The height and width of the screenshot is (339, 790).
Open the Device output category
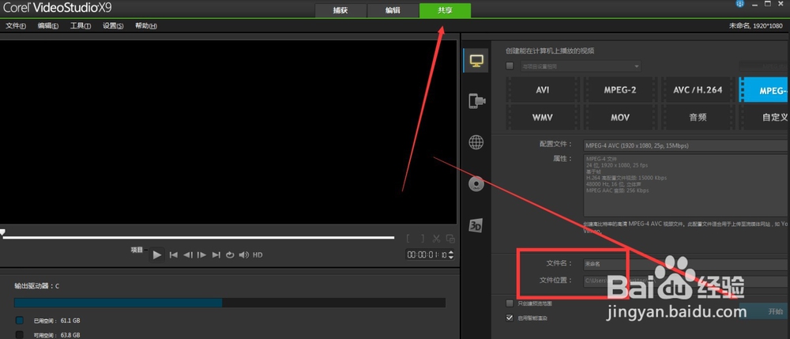[476, 100]
